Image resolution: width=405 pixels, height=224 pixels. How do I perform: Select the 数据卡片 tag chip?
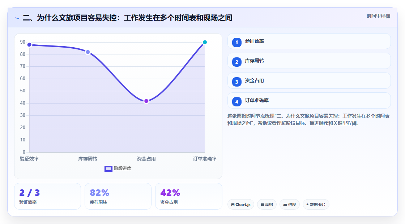(x=316, y=205)
